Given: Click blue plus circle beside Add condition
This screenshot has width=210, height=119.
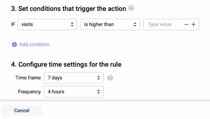Looking at the screenshot, I should [x=14, y=44].
